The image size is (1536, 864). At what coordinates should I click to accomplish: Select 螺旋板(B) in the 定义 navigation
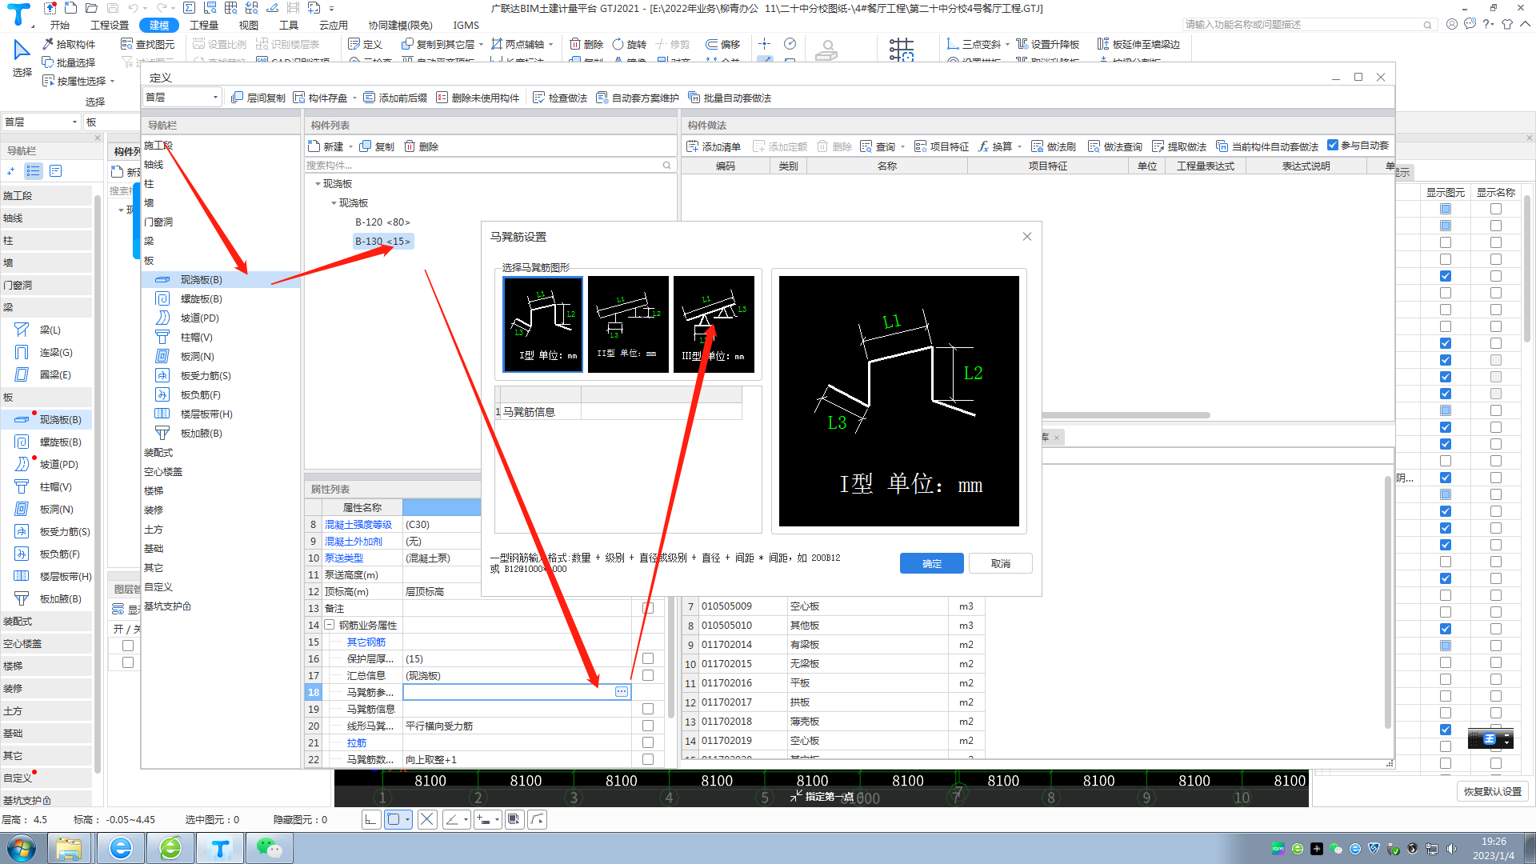[201, 299]
